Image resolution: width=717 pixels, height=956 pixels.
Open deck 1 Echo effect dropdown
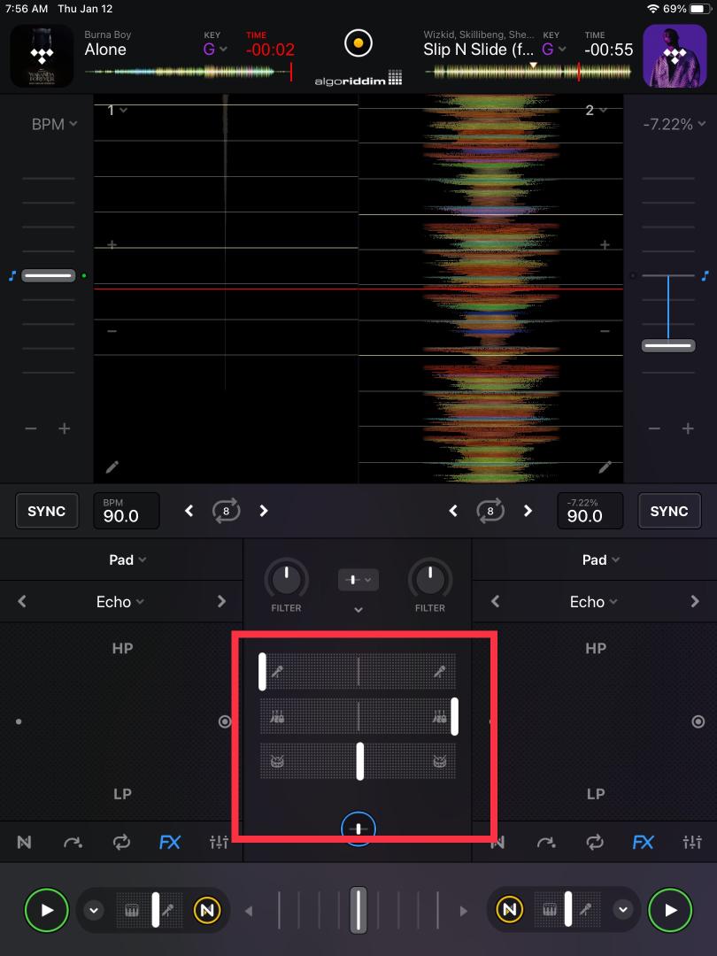coord(120,602)
